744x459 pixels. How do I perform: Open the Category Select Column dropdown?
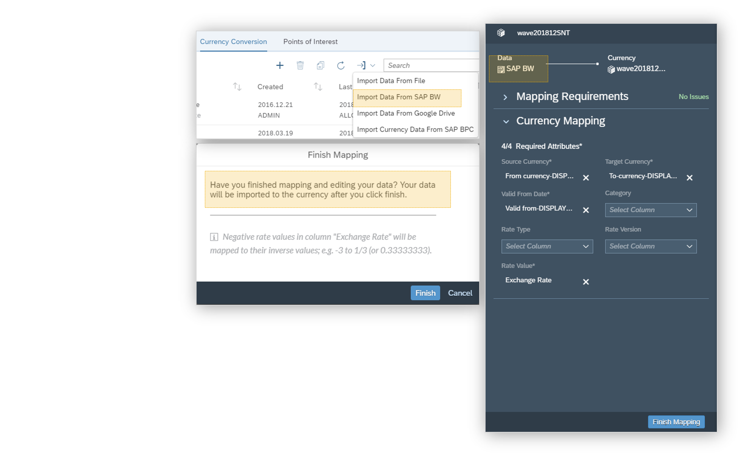(650, 210)
